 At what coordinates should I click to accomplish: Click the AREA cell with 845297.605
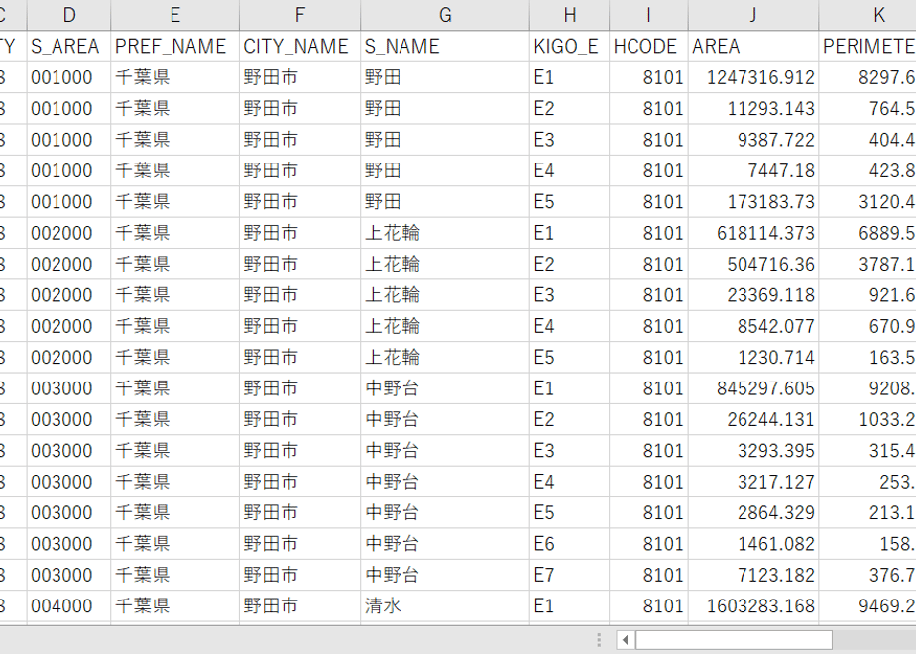(753, 388)
